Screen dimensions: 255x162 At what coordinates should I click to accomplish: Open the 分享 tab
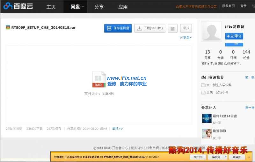99,7
